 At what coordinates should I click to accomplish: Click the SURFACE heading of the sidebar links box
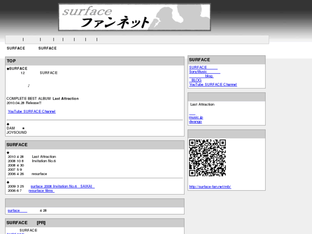[x=200, y=60]
